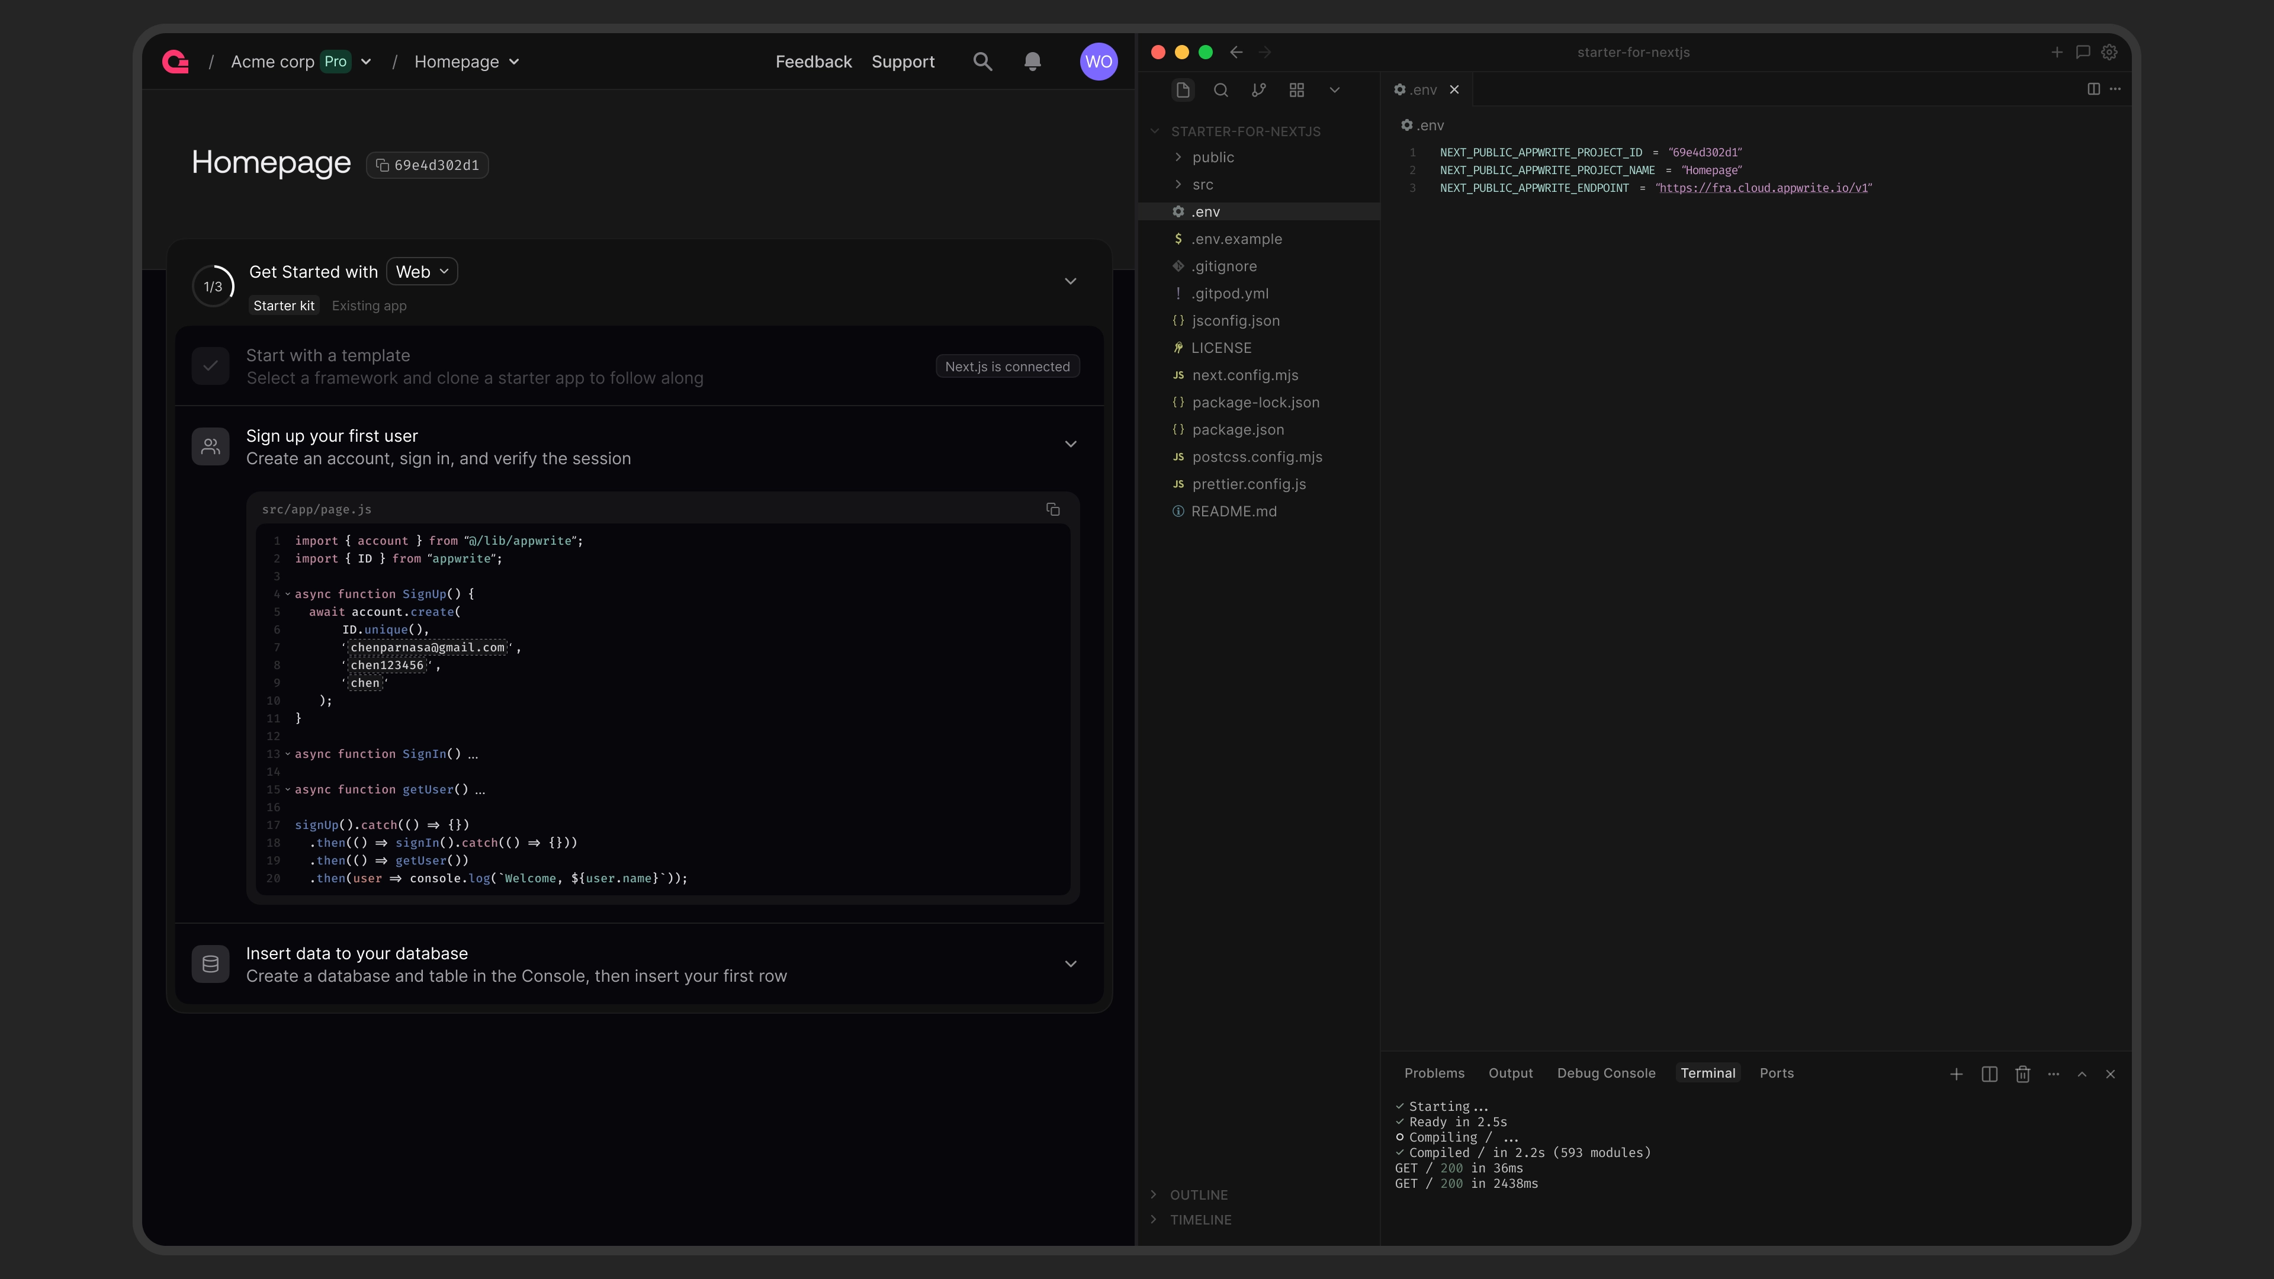Close the .env editor tab
The height and width of the screenshot is (1279, 2274).
(1455, 90)
